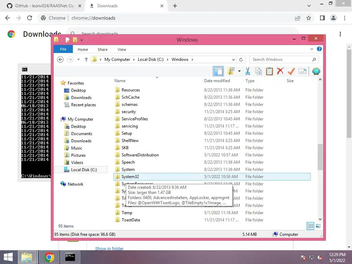Open the View ribbon tab
The image size is (352, 264).
click(122, 49)
